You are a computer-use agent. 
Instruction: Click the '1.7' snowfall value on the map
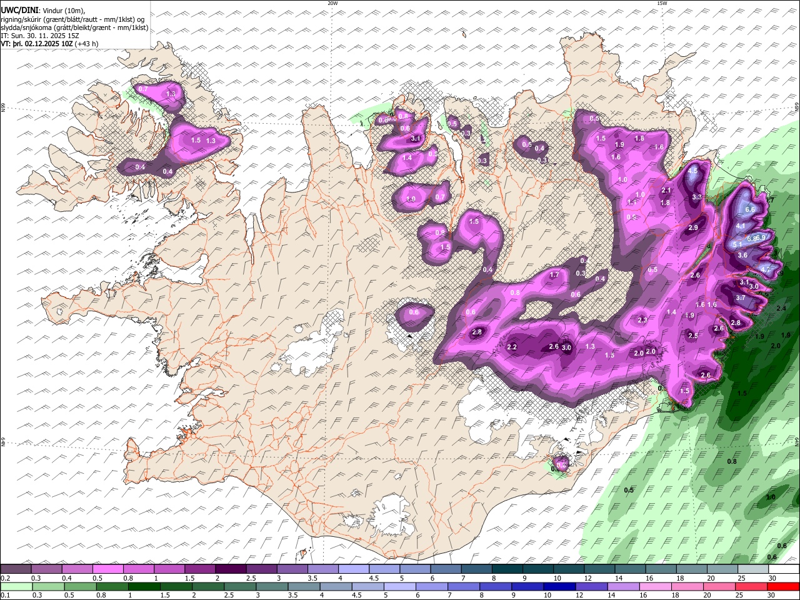[554, 275]
